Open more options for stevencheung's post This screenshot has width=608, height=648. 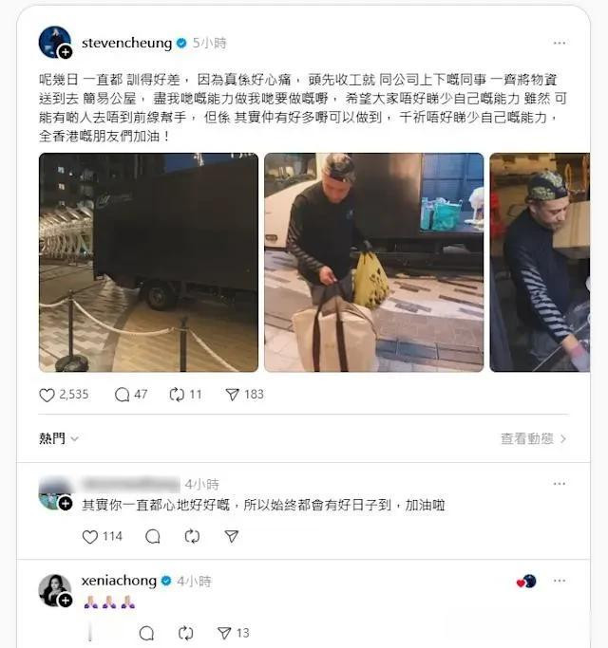click(x=560, y=43)
